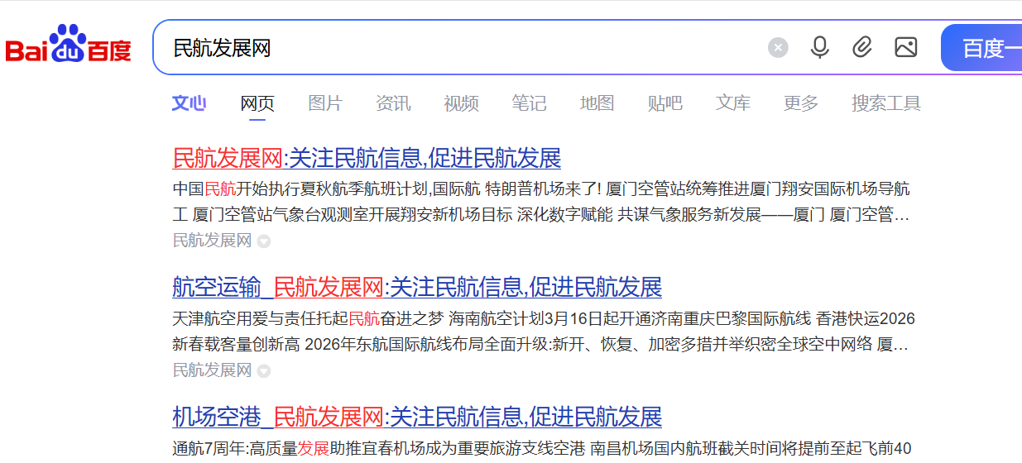Select the 网页 tab
Image resolution: width=1022 pixels, height=463 pixels.
(257, 103)
